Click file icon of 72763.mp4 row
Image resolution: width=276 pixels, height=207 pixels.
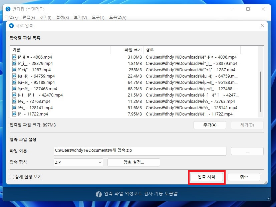pyautogui.click(x=14, y=101)
